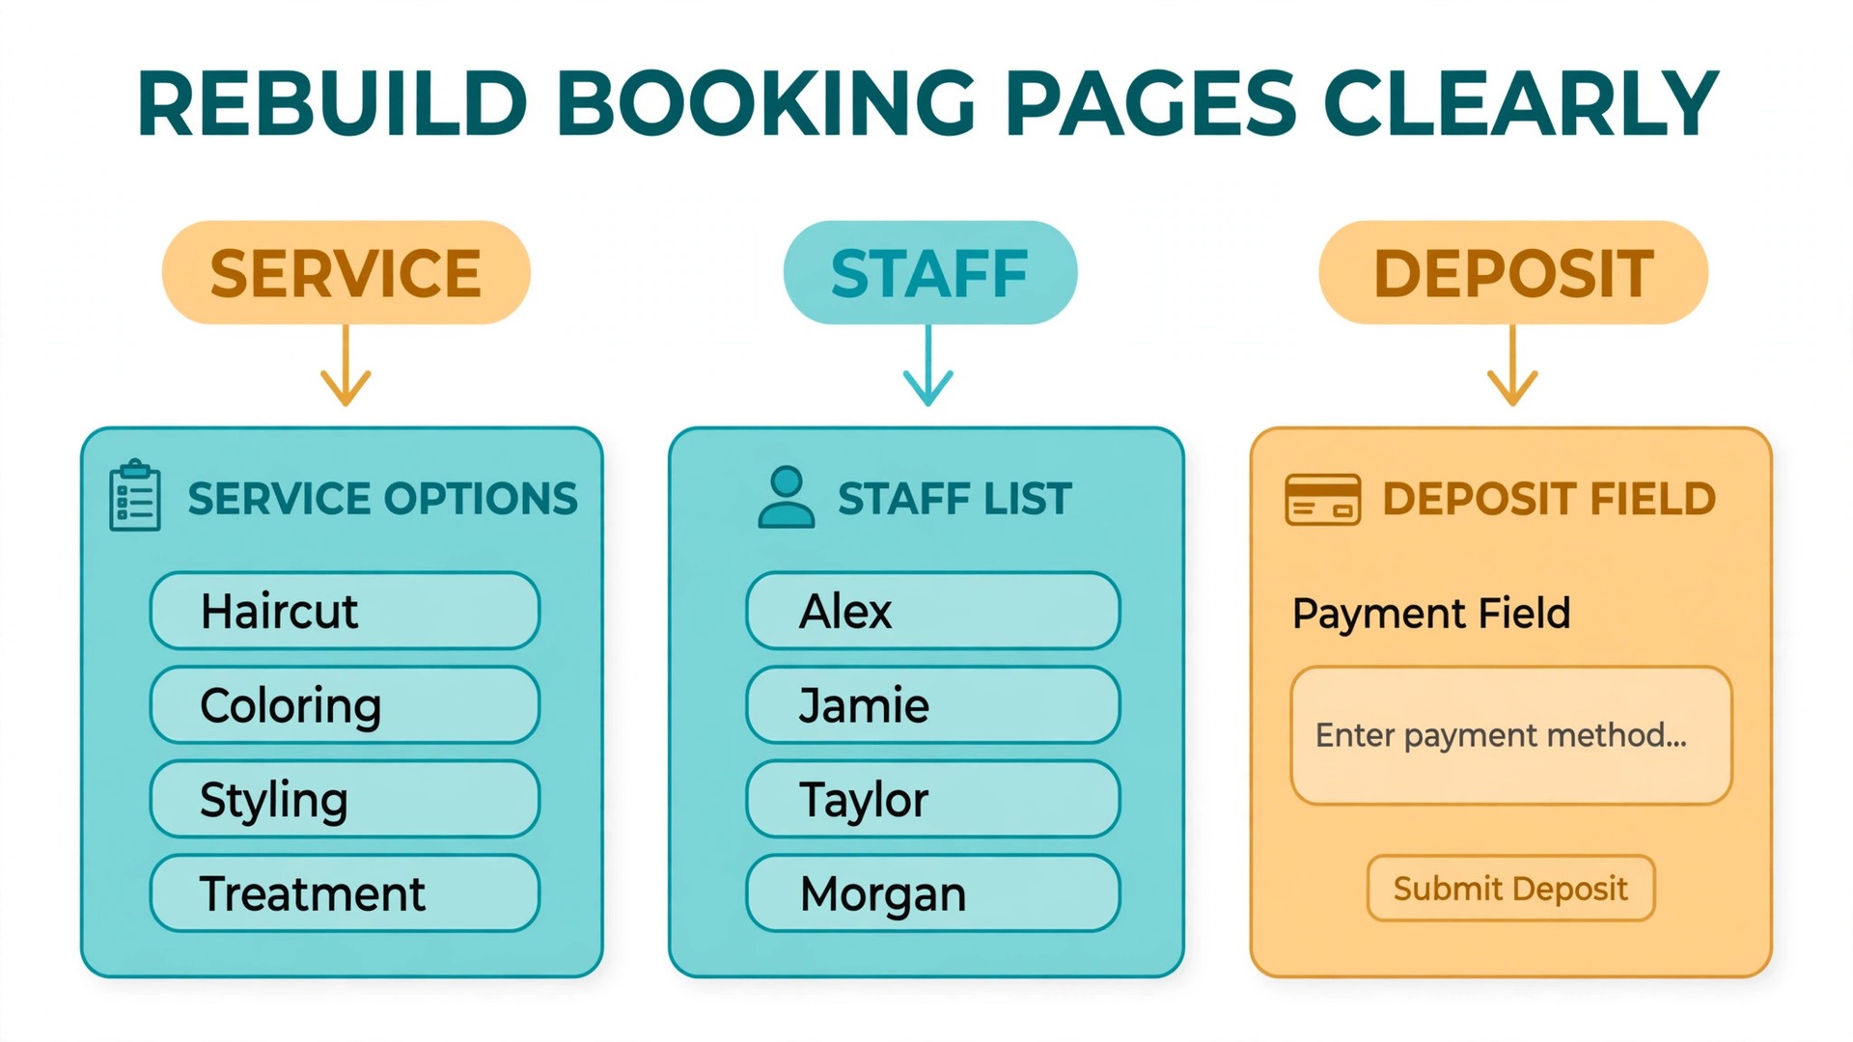
Task: Select the Haircut service option
Action: (345, 611)
